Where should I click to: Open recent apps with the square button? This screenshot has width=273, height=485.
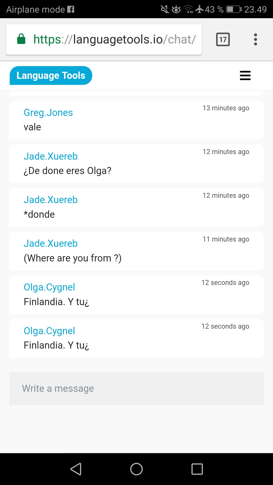coord(197,469)
